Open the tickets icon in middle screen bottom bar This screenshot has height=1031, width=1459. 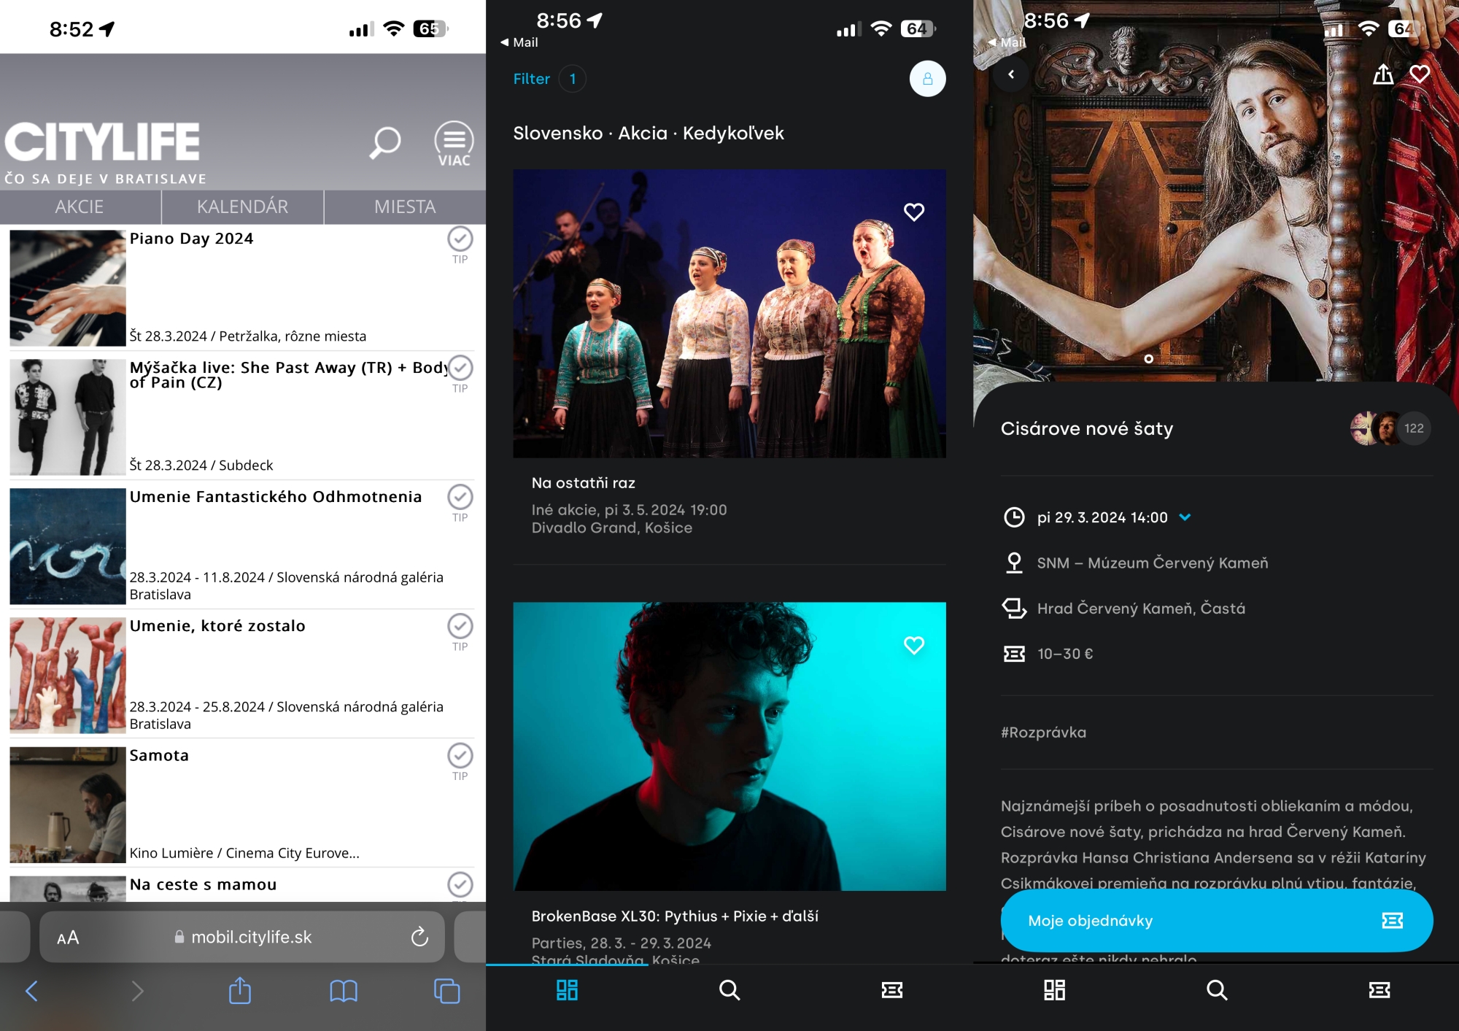click(x=892, y=990)
